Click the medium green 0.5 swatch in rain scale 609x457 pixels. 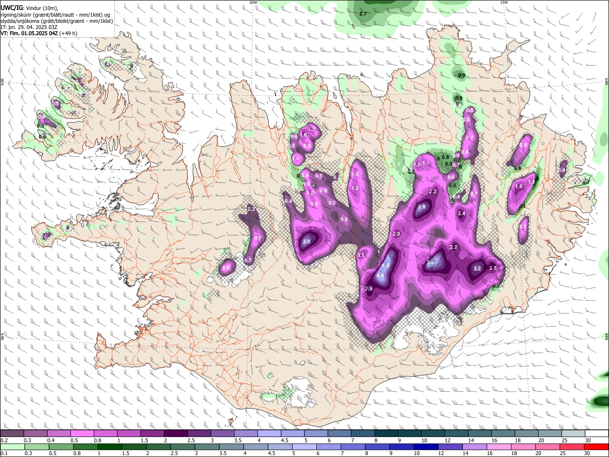click(61, 447)
